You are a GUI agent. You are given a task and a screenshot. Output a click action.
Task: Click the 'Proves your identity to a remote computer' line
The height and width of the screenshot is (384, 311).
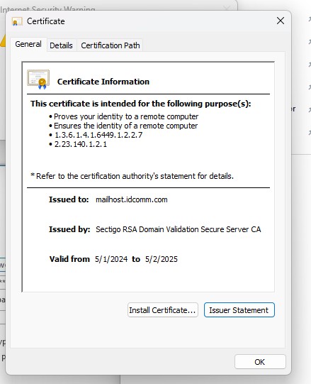point(126,116)
